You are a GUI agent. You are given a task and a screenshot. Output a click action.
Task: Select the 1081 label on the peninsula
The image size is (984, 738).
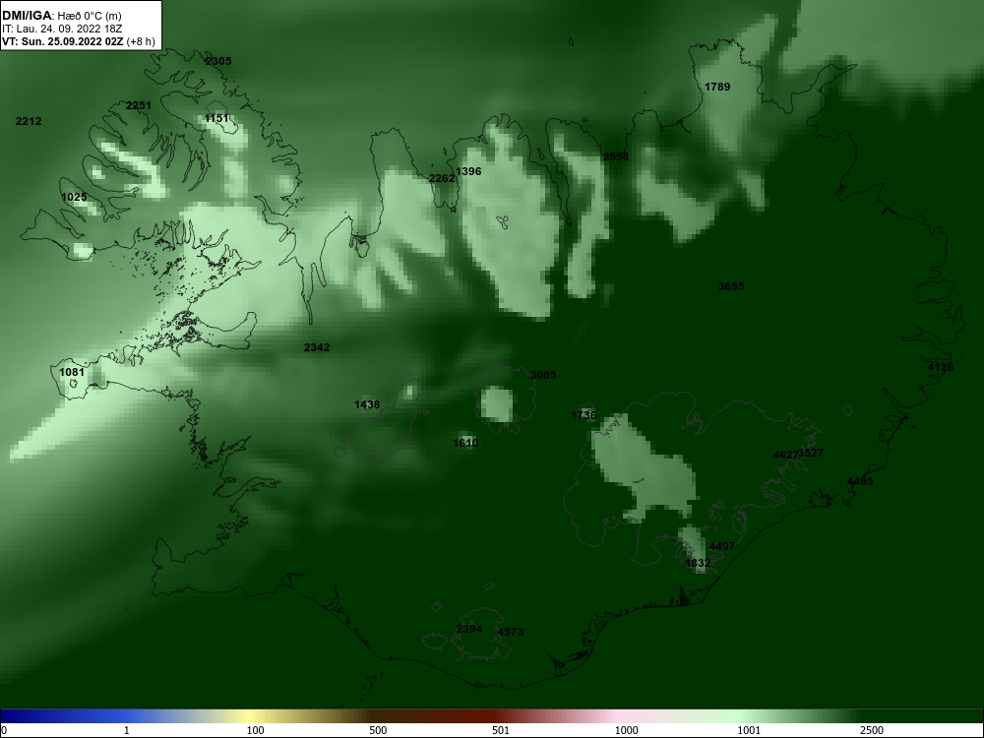click(x=72, y=372)
